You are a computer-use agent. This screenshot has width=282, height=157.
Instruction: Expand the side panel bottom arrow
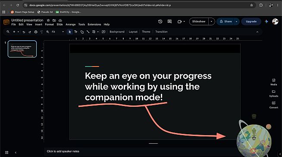tap(280, 154)
